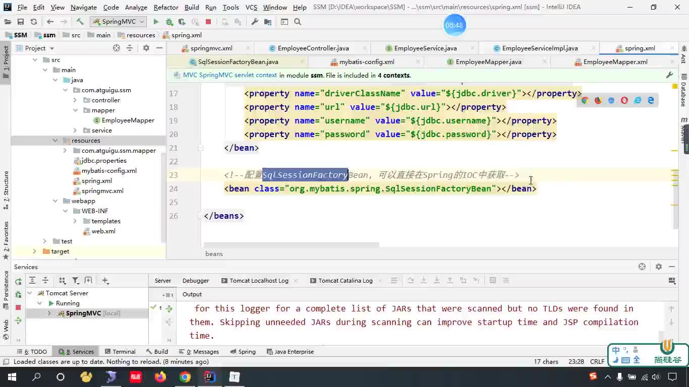Open in Chrome browser icon in editor
Screen dimensions: 689x387
click(x=585, y=100)
